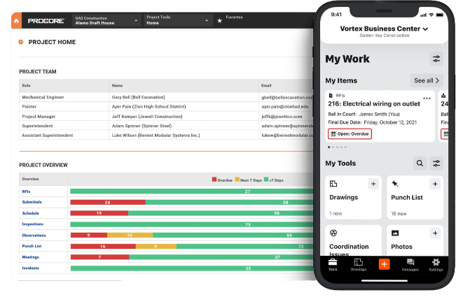This screenshot has height=304, width=456.
Task: Select Gary Bell (Bell Excavation) name cell
Action: [x=184, y=97]
